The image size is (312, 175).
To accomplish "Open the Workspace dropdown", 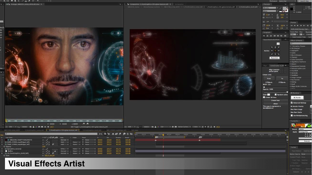I will click(x=287, y=1).
